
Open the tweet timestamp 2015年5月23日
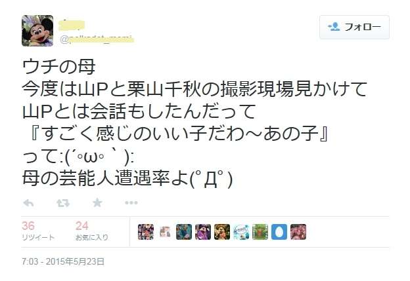click(x=63, y=261)
